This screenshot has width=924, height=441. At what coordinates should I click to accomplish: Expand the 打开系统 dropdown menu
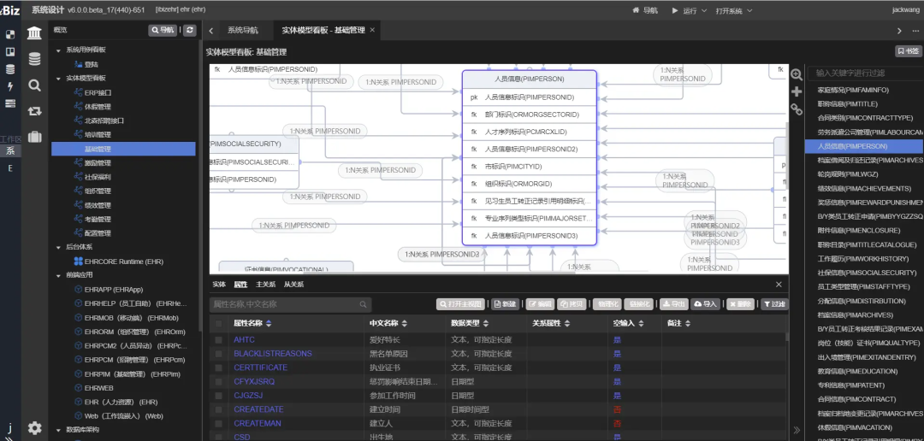point(733,10)
